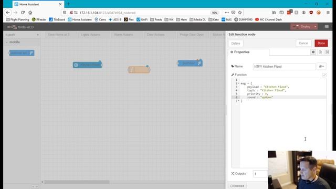The width and height of the screenshot is (336, 189).
Task: Click the Deploy button
Action: tap(302, 27)
